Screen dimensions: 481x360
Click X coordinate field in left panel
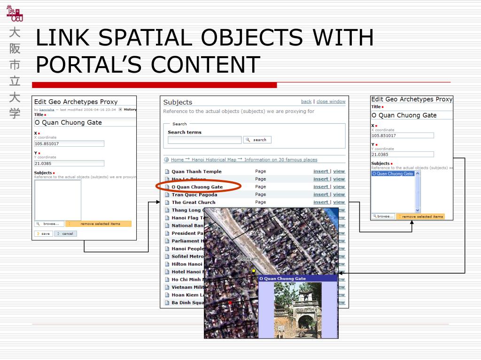69,143
